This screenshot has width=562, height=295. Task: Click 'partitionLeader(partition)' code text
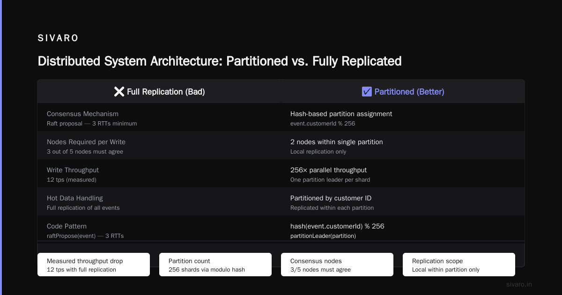(323, 236)
